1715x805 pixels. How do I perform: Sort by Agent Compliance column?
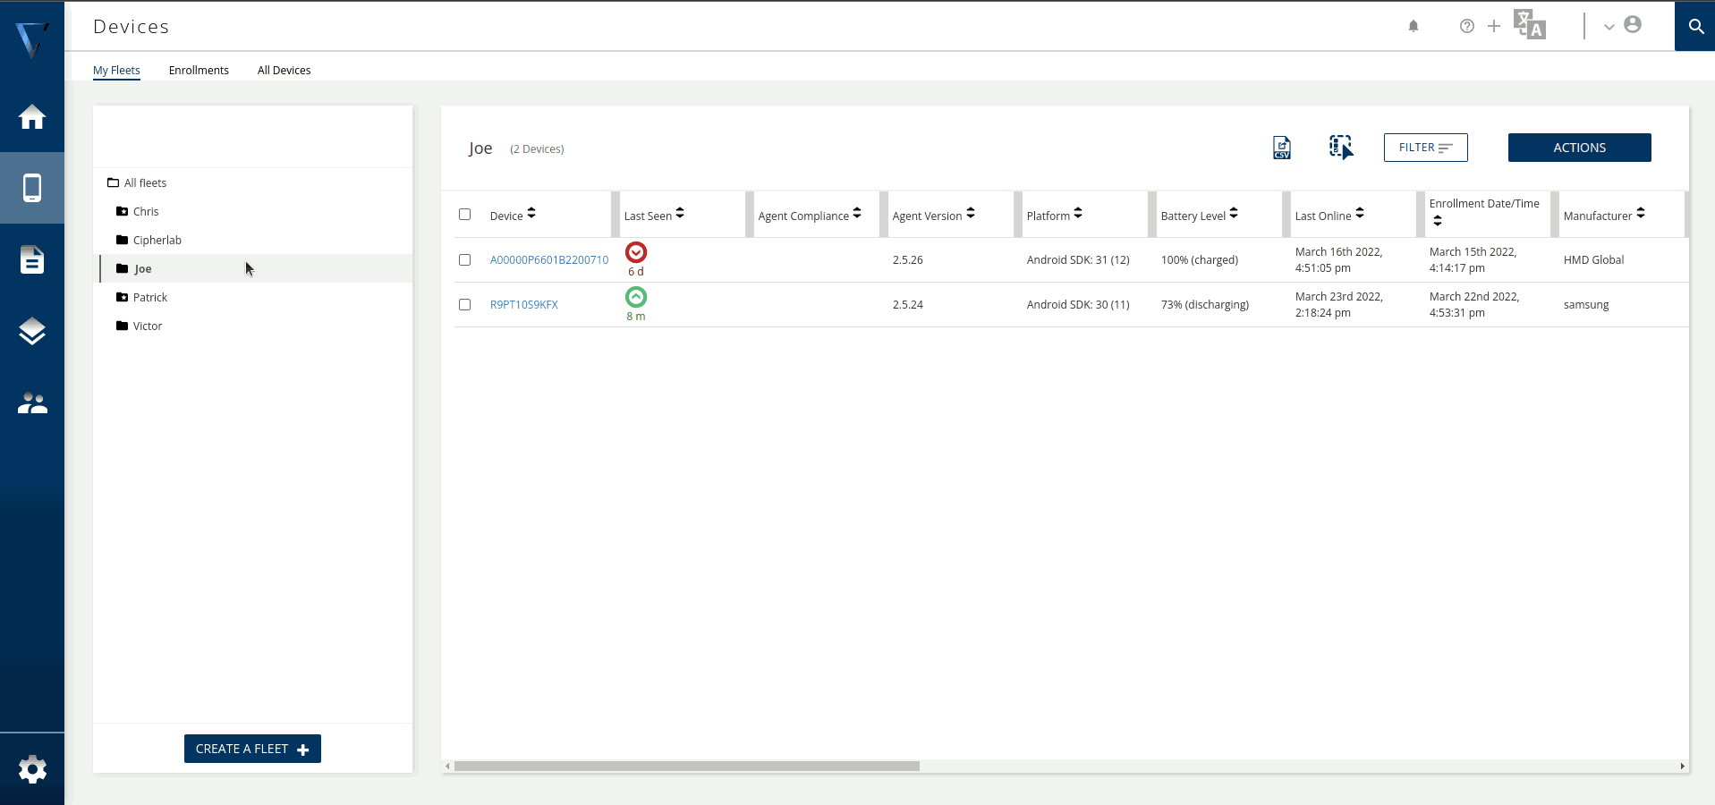click(857, 214)
